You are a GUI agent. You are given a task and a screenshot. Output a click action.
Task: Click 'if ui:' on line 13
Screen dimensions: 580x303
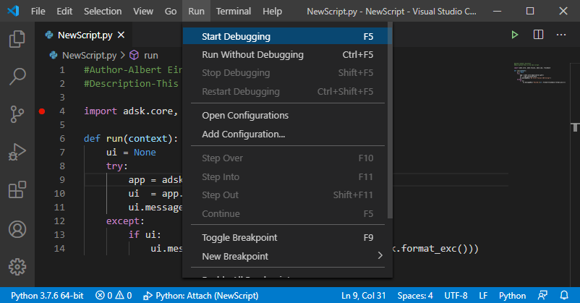tap(145, 235)
